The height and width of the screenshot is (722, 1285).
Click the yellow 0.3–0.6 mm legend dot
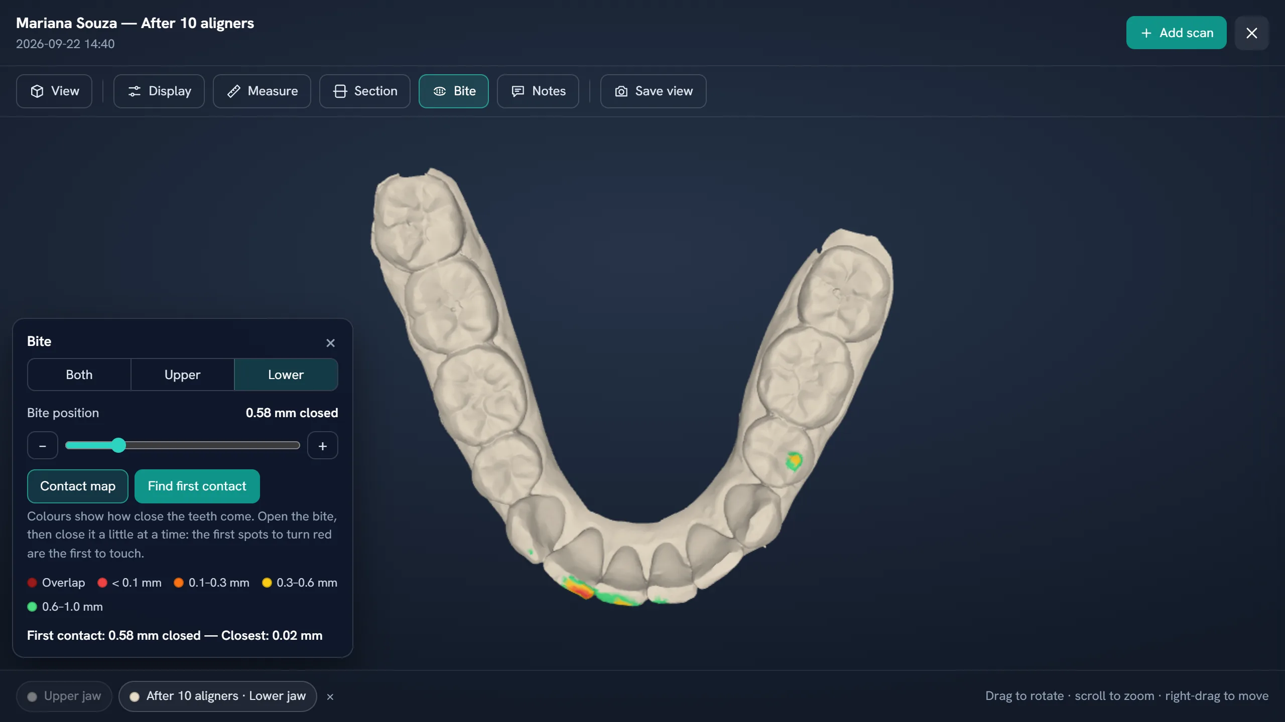point(267,583)
